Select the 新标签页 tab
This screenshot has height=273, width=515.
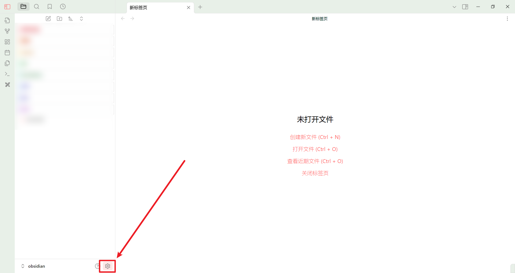click(x=156, y=7)
